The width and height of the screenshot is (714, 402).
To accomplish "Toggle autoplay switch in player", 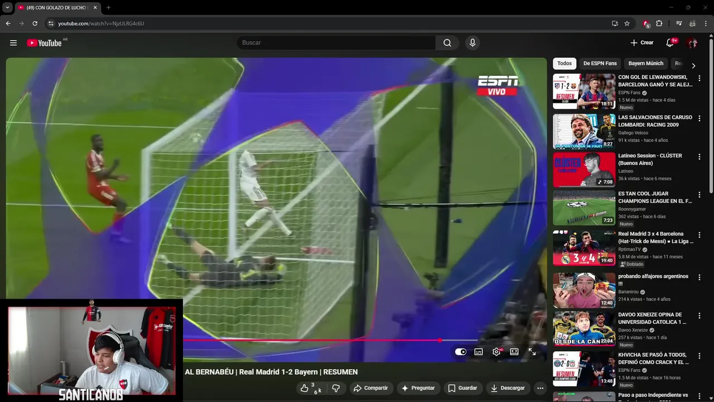I will point(461,352).
